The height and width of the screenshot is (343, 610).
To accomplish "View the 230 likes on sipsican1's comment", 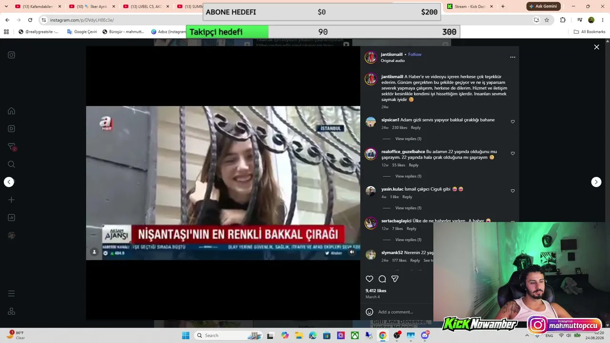I will tap(400, 128).
